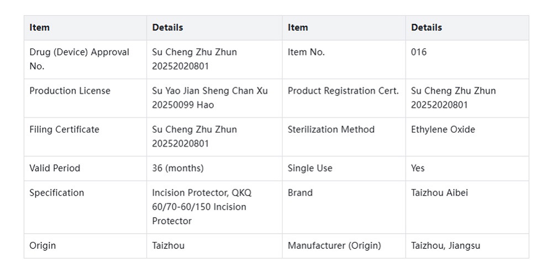Image resolution: width=552 pixels, height=275 pixels.
Task: Click the Ethylene Oxide value cell
Action: [x=443, y=130]
